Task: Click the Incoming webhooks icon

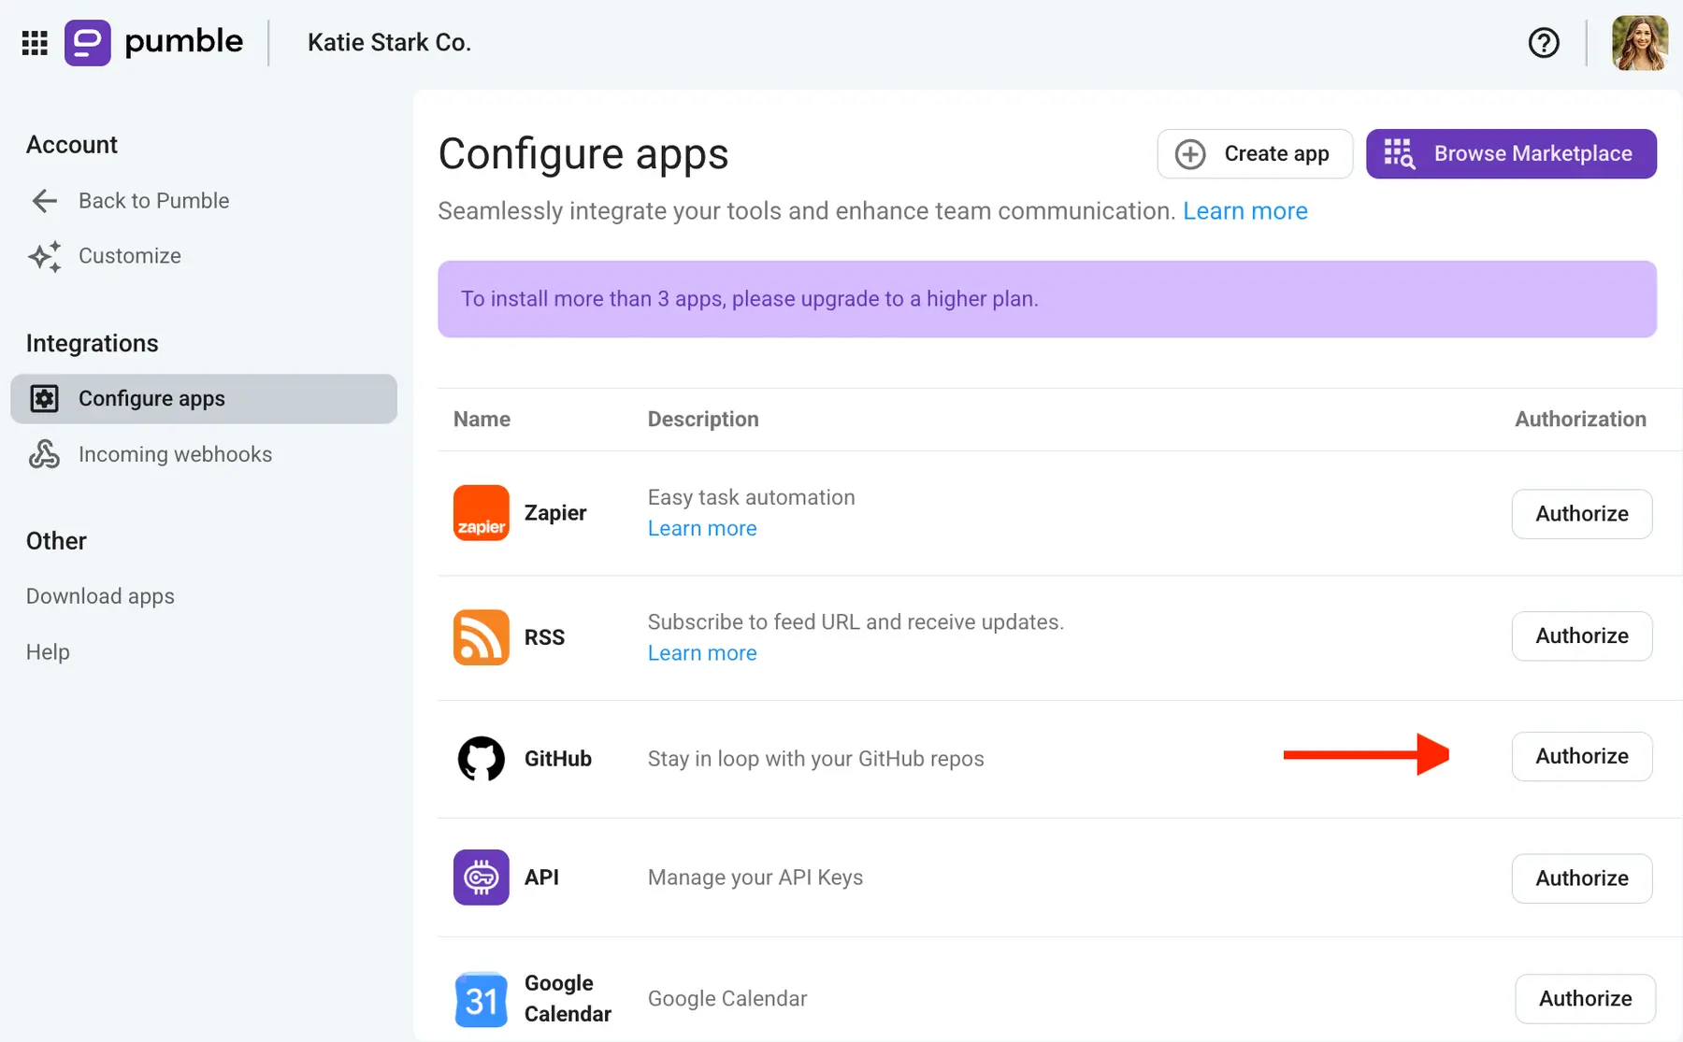Action: (x=44, y=454)
